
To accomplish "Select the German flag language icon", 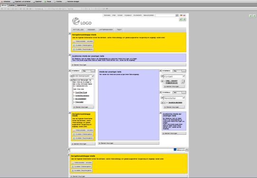I will [181, 15].
